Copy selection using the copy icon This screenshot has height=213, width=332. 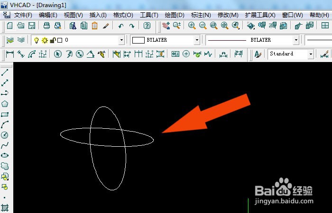pos(84,26)
